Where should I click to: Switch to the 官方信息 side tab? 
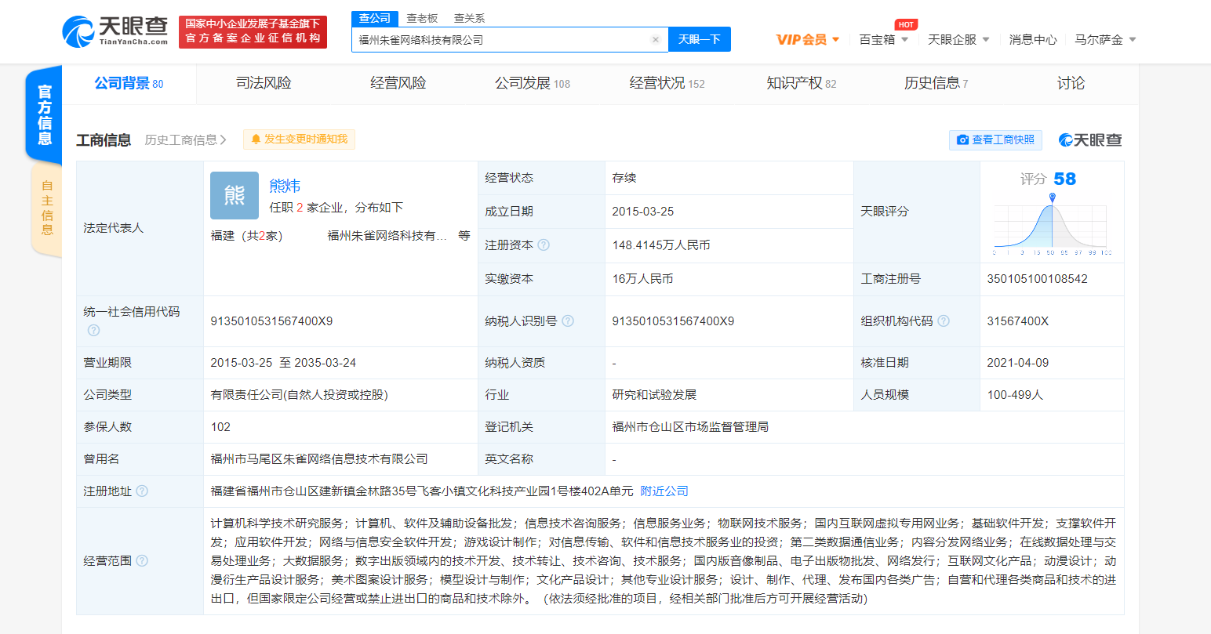(x=45, y=115)
